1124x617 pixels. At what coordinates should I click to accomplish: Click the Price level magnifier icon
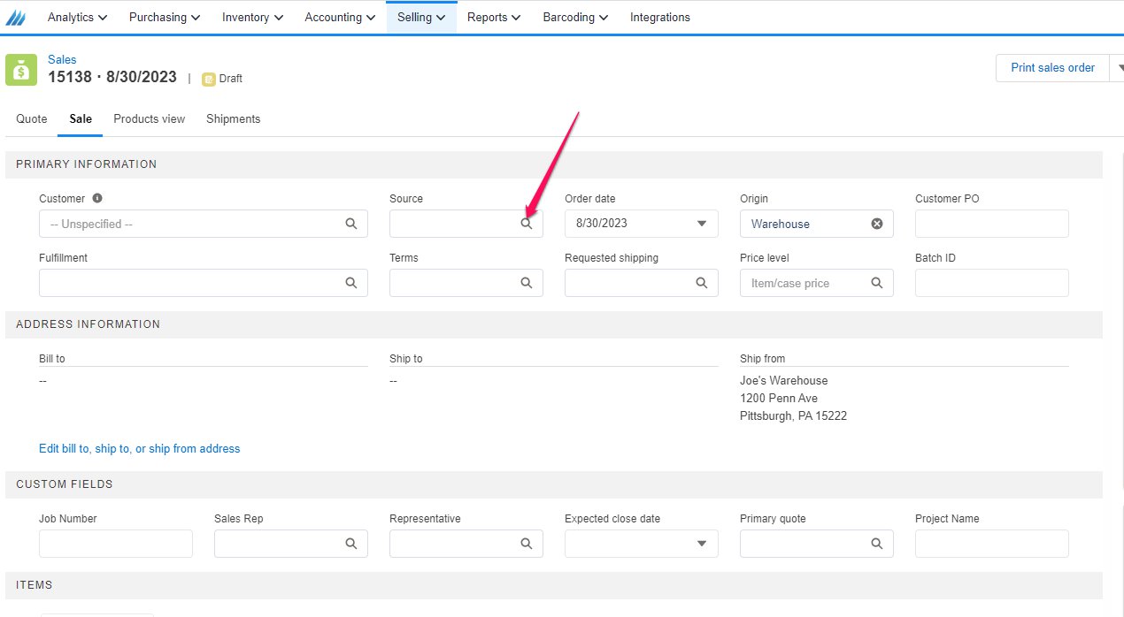coord(877,283)
